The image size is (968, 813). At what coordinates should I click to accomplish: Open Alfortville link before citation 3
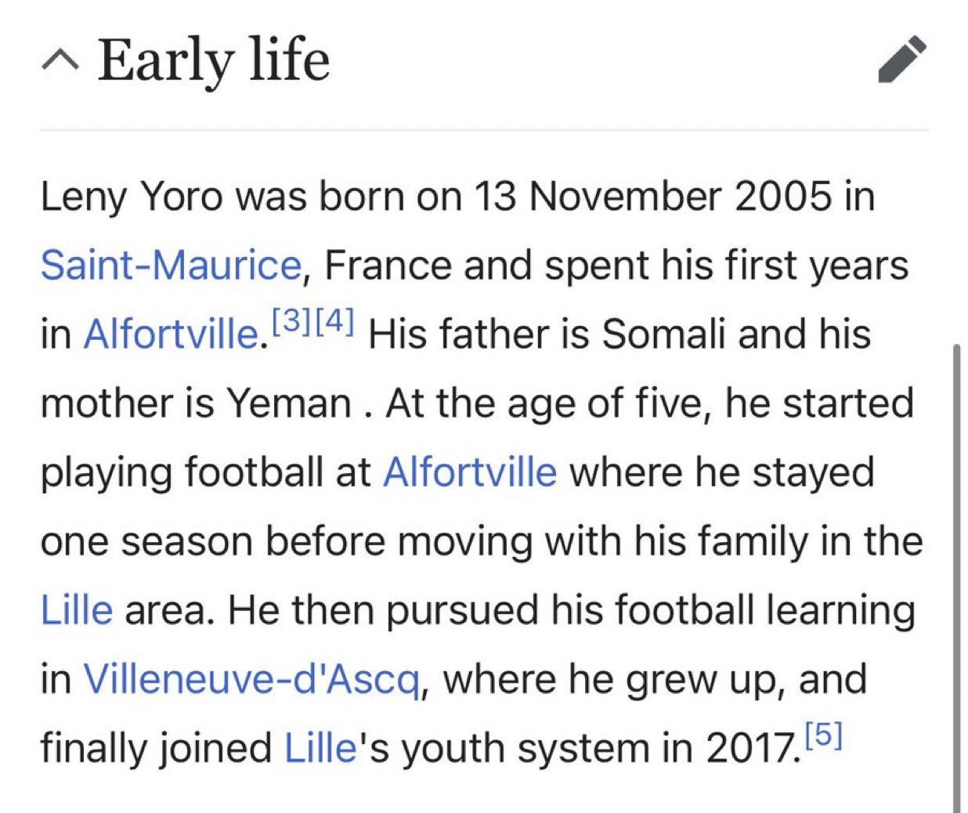click(171, 334)
